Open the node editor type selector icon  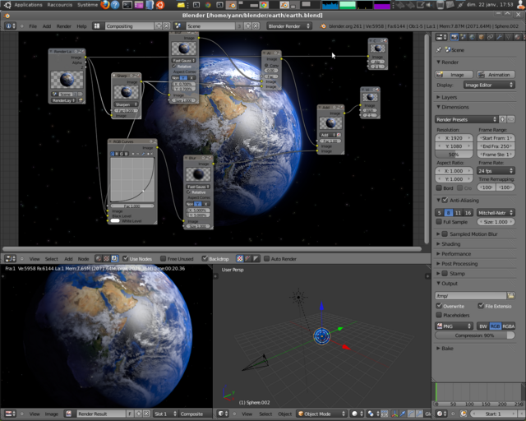(x=11, y=259)
